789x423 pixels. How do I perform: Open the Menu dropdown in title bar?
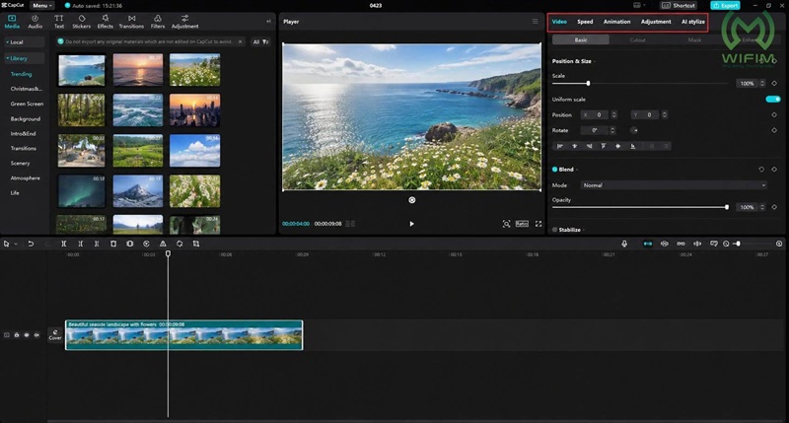point(42,6)
